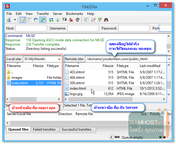Open the Remote site path dropdown
The image size is (176, 144).
pos(169,59)
